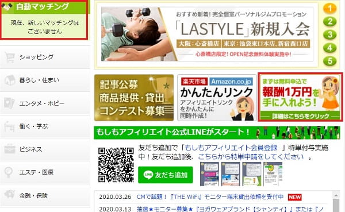Open the もしもアフィリエイト会員登録 link

click(231, 148)
